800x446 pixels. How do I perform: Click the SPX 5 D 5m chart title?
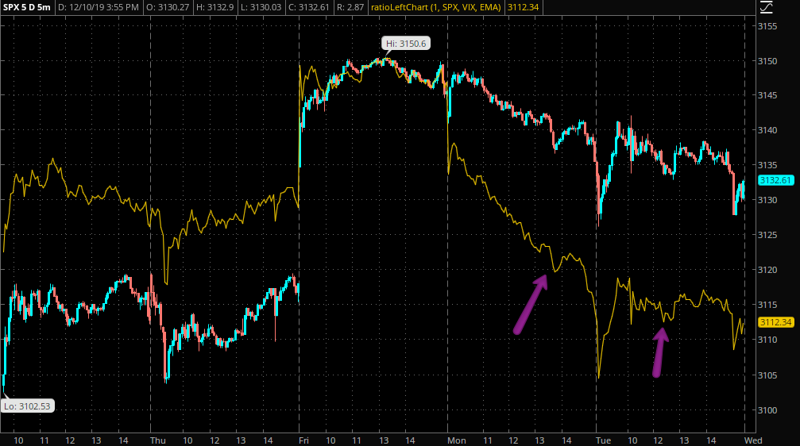click(x=27, y=7)
